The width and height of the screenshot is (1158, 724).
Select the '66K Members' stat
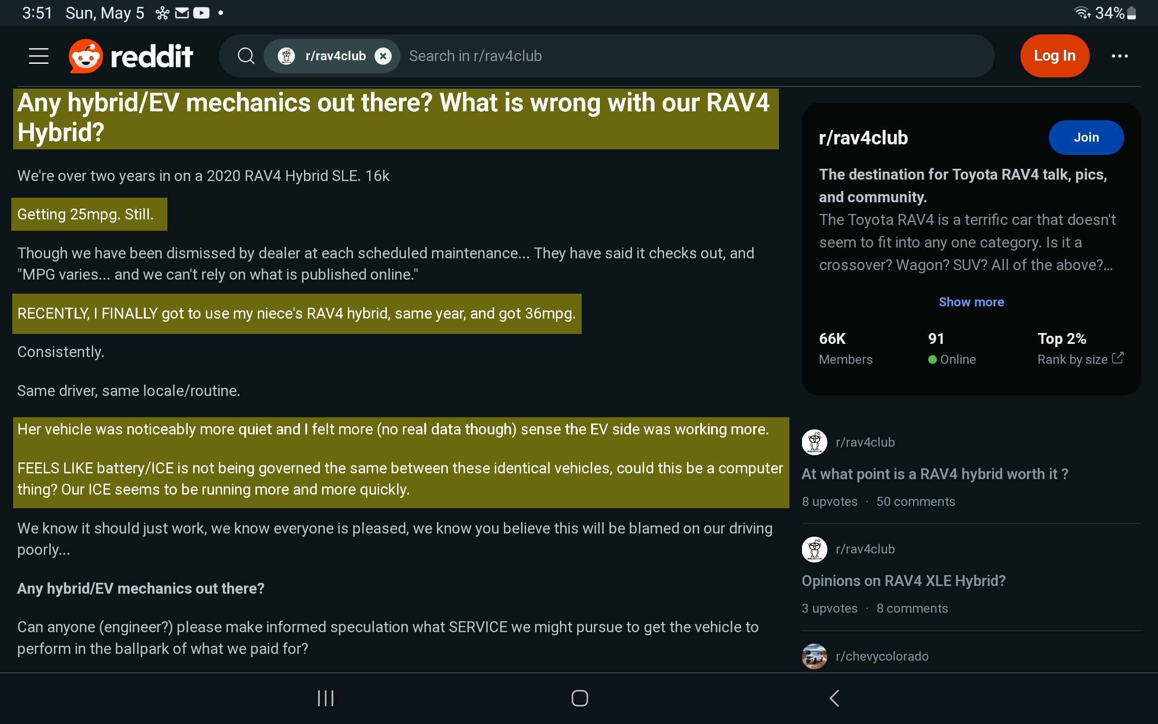845,348
